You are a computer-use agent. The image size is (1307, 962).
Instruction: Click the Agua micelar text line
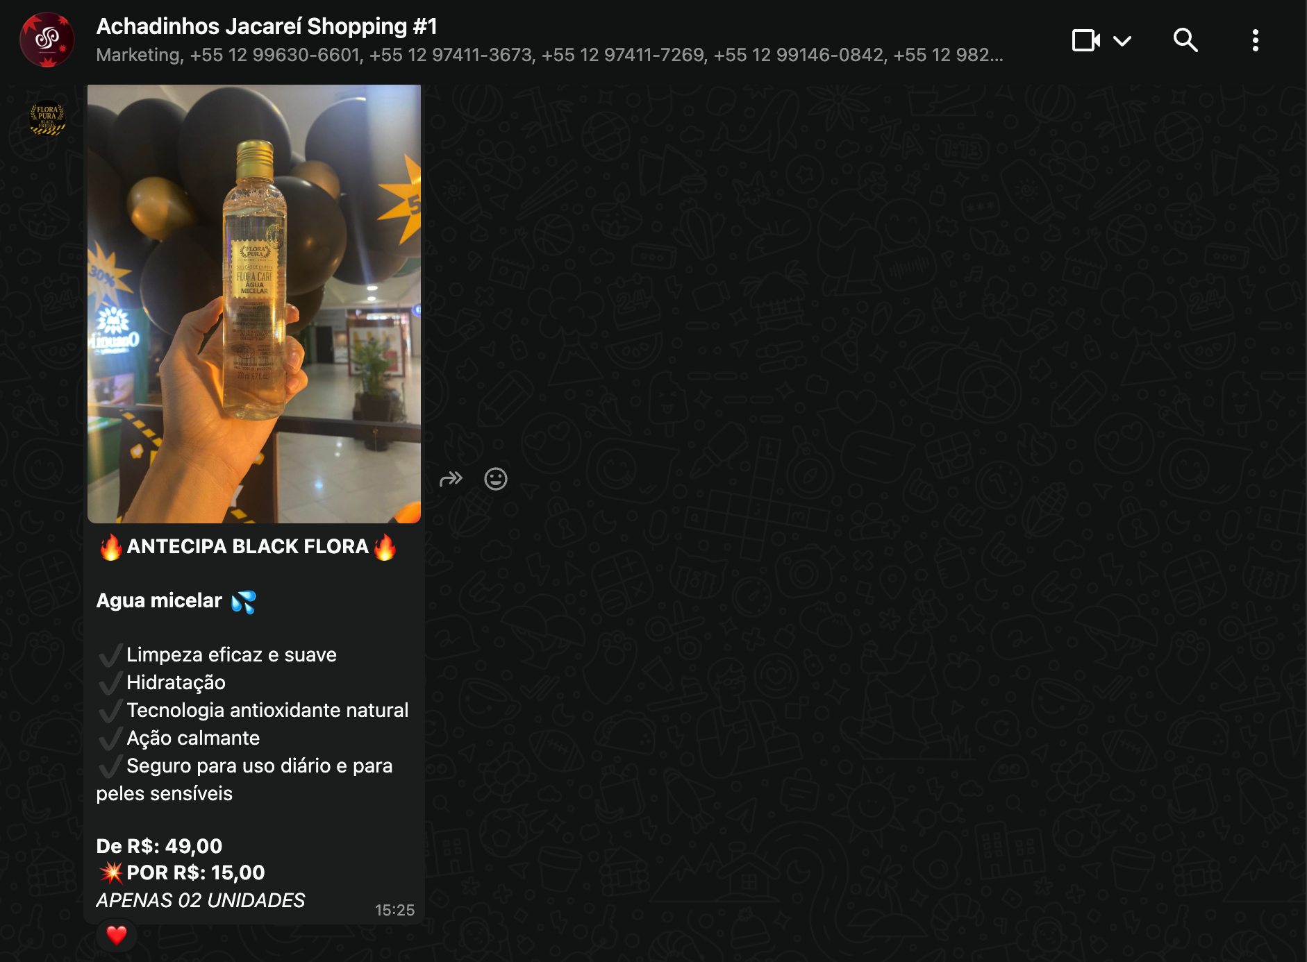click(160, 601)
